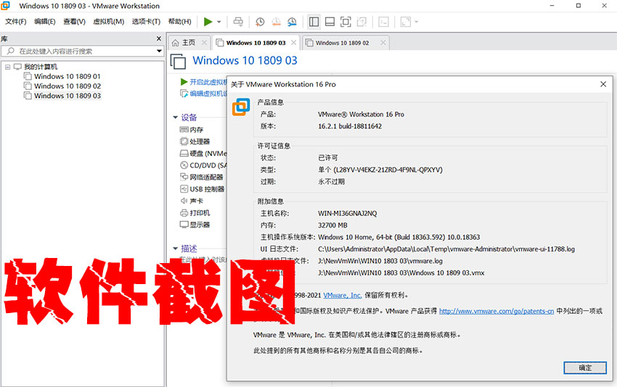
Task: Click the version text 16.2.1 build-18811642
Action: pos(350,126)
